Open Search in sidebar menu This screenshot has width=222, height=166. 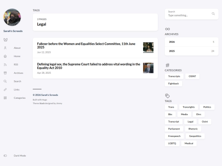point(17,81)
